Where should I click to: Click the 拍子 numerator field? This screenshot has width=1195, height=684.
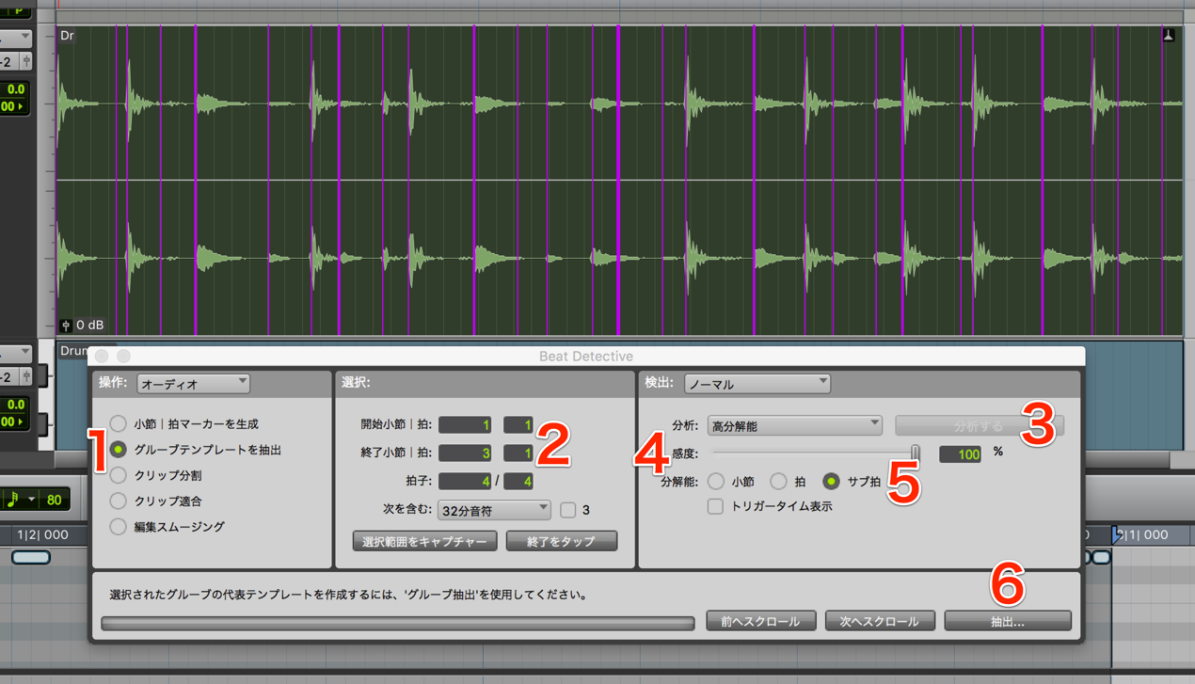465,481
